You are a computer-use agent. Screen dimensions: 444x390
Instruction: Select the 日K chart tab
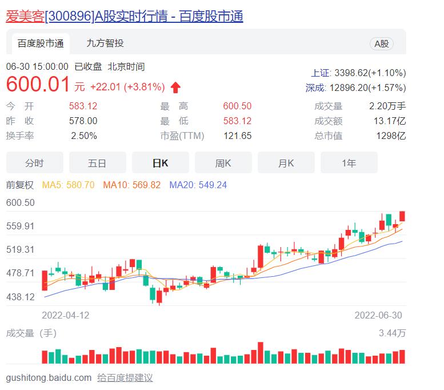click(160, 163)
